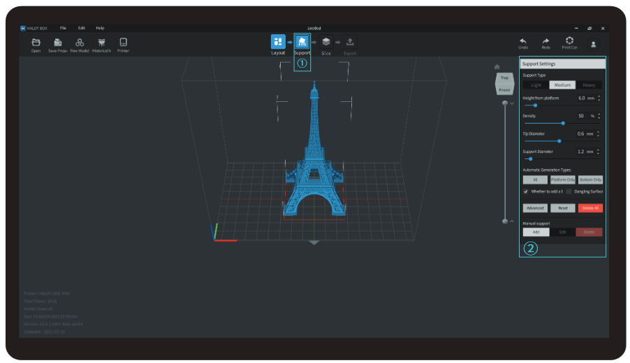This screenshot has height=363, width=630.
Task: Step the Height from platform spinner arrows
Action: [x=599, y=98]
